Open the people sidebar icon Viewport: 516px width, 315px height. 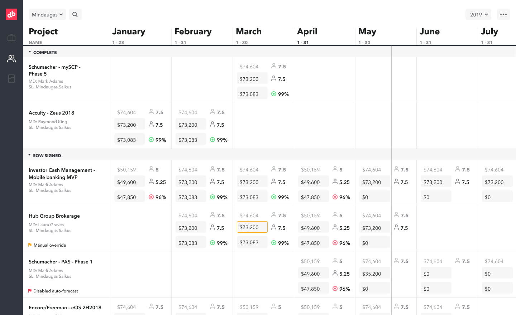click(11, 59)
